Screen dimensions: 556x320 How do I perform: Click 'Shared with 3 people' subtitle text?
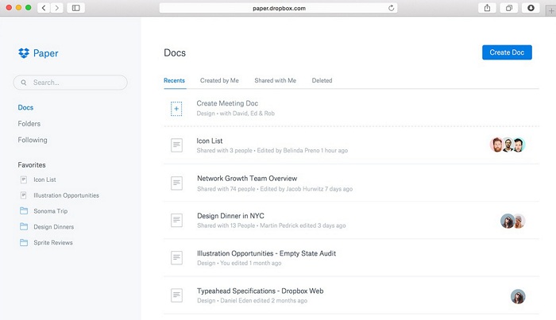(x=225, y=150)
